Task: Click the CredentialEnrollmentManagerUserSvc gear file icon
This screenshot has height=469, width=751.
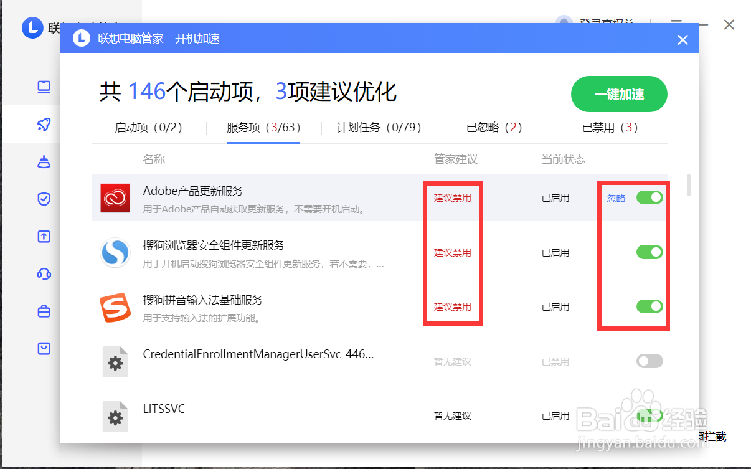Action: [x=115, y=362]
